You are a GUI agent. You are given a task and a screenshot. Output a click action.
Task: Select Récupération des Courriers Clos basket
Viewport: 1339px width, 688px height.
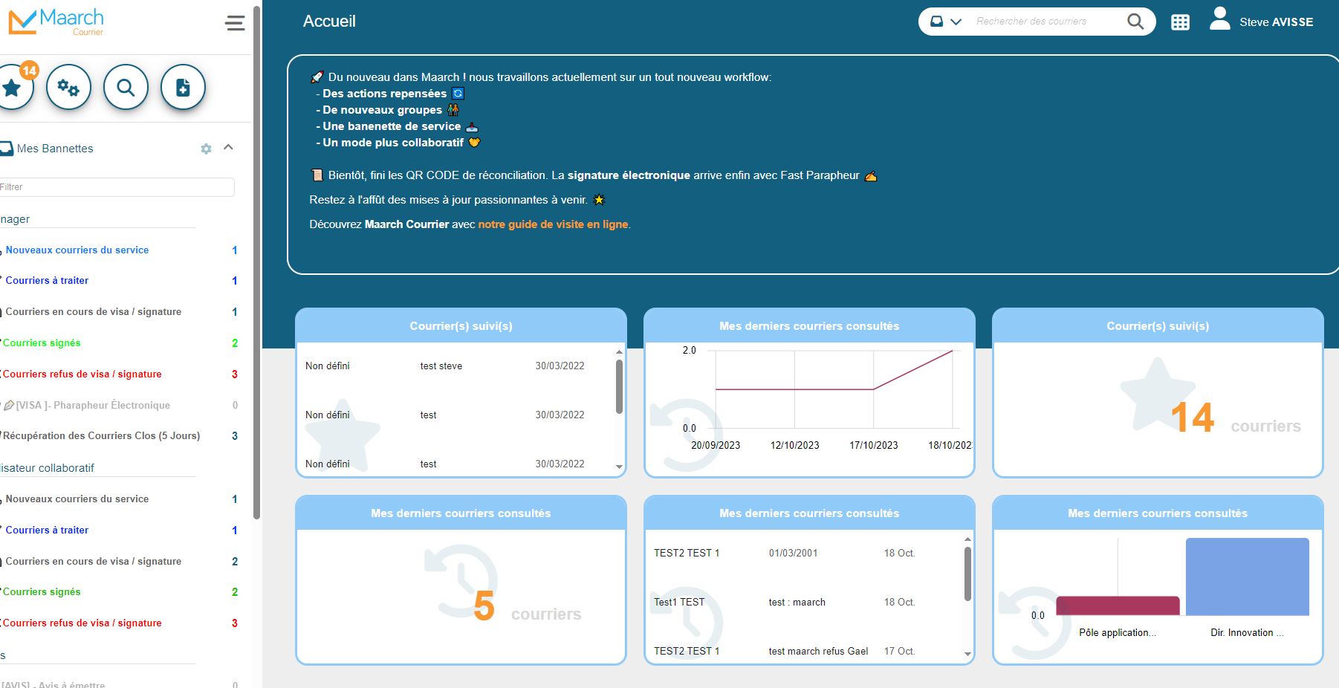[101, 436]
